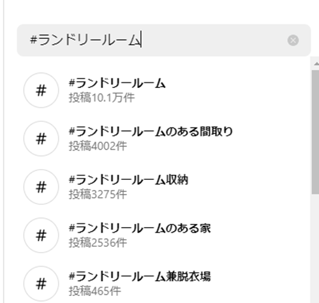The height and width of the screenshot is (303, 319).
Task: Click the hashtag icon for #ランドリールームのある間取り
Action: pyautogui.click(x=41, y=138)
